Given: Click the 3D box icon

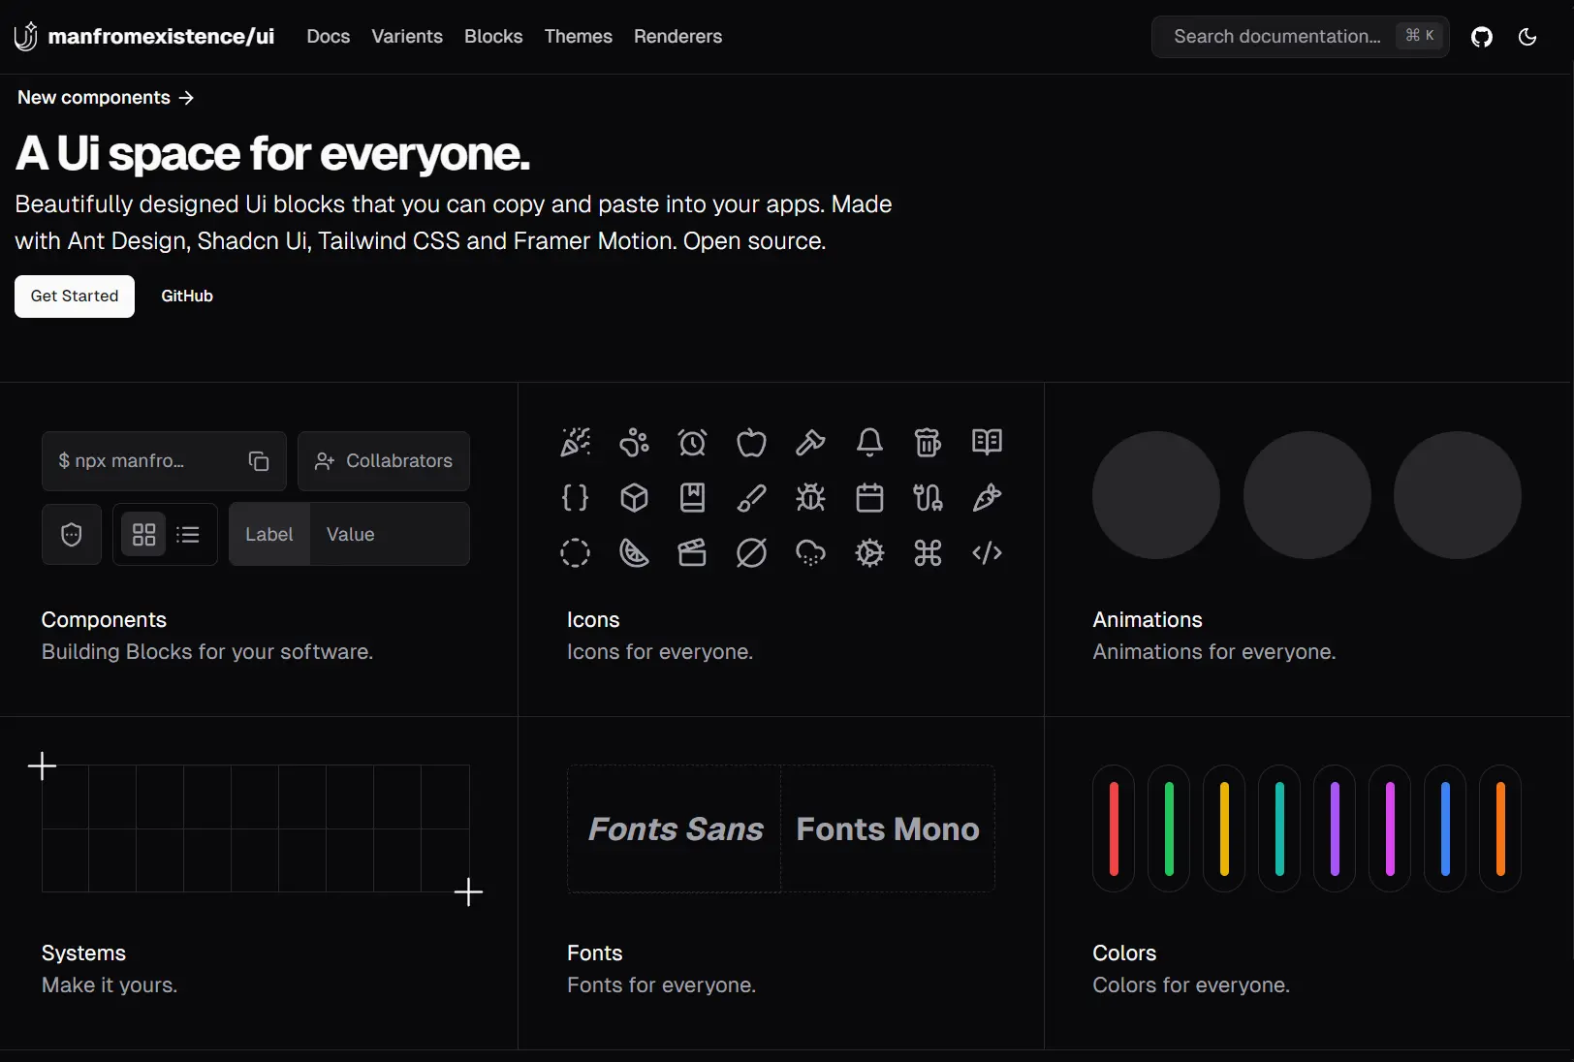Looking at the screenshot, I should 634,498.
